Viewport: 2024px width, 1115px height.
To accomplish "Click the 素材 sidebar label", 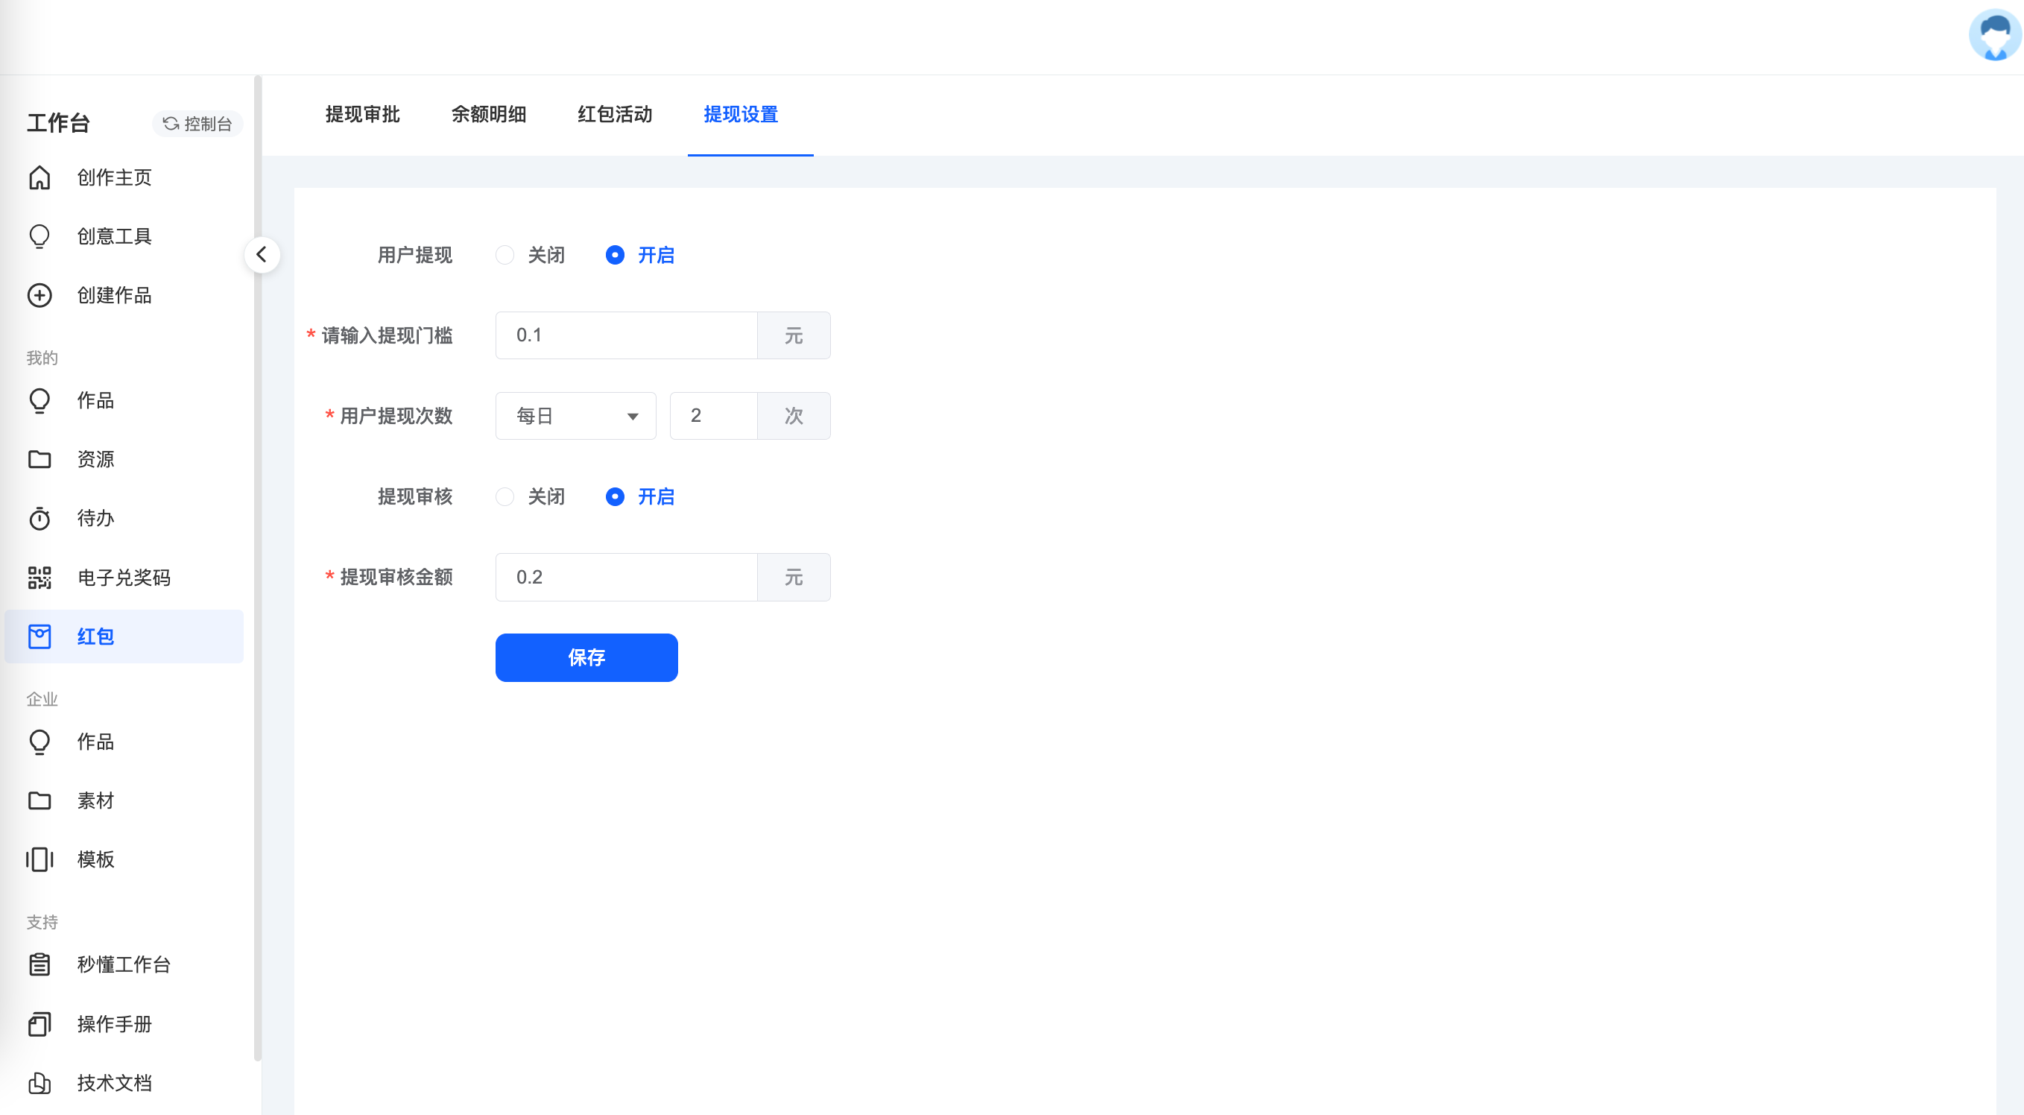I will pos(96,800).
